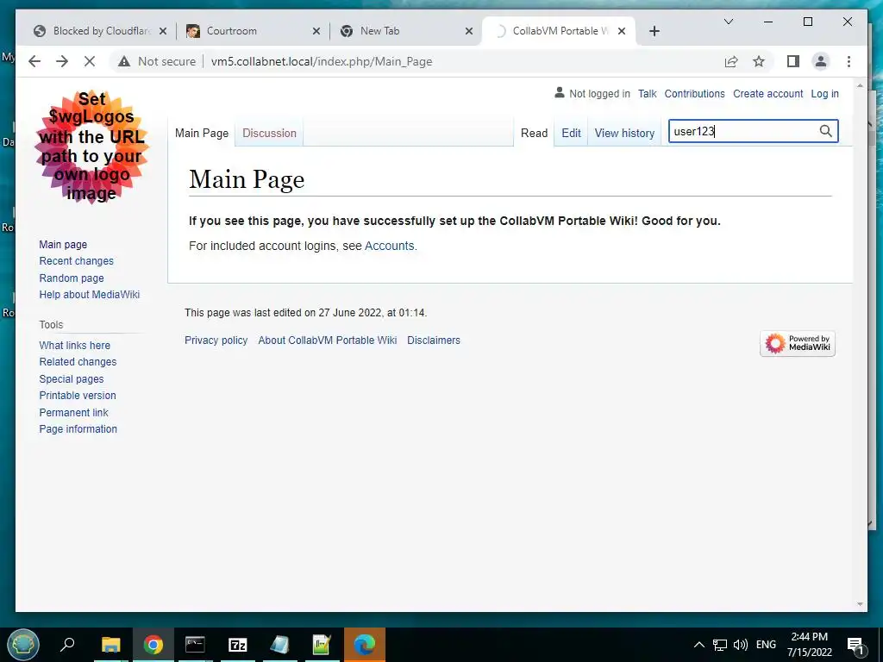Open Recent changes
The width and height of the screenshot is (883, 662).
[76, 261]
